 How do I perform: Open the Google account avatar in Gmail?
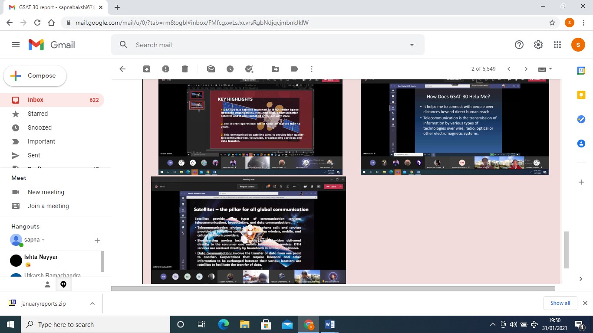(578, 45)
